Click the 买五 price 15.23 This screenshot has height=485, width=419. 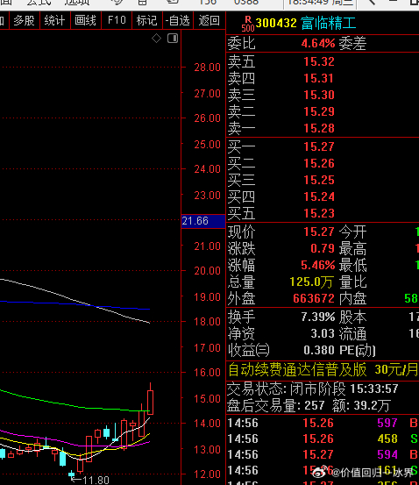pyautogui.click(x=319, y=213)
